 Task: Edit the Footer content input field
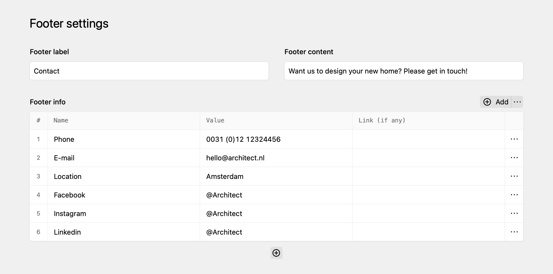coord(404,71)
